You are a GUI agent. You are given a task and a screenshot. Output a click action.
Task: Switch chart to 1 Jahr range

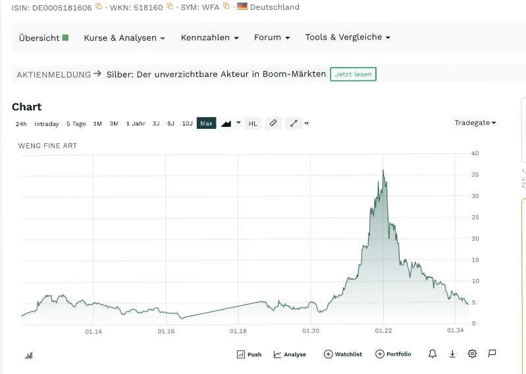click(x=136, y=124)
